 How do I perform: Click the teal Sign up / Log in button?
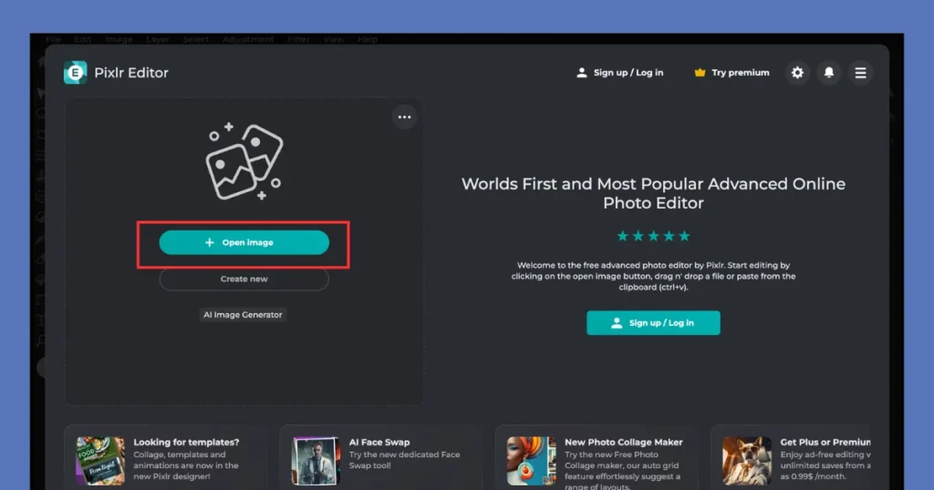point(653,322)
